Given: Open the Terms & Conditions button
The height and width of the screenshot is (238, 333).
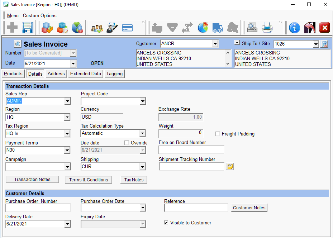Looking at the screenshot, I should coord(88,180).
